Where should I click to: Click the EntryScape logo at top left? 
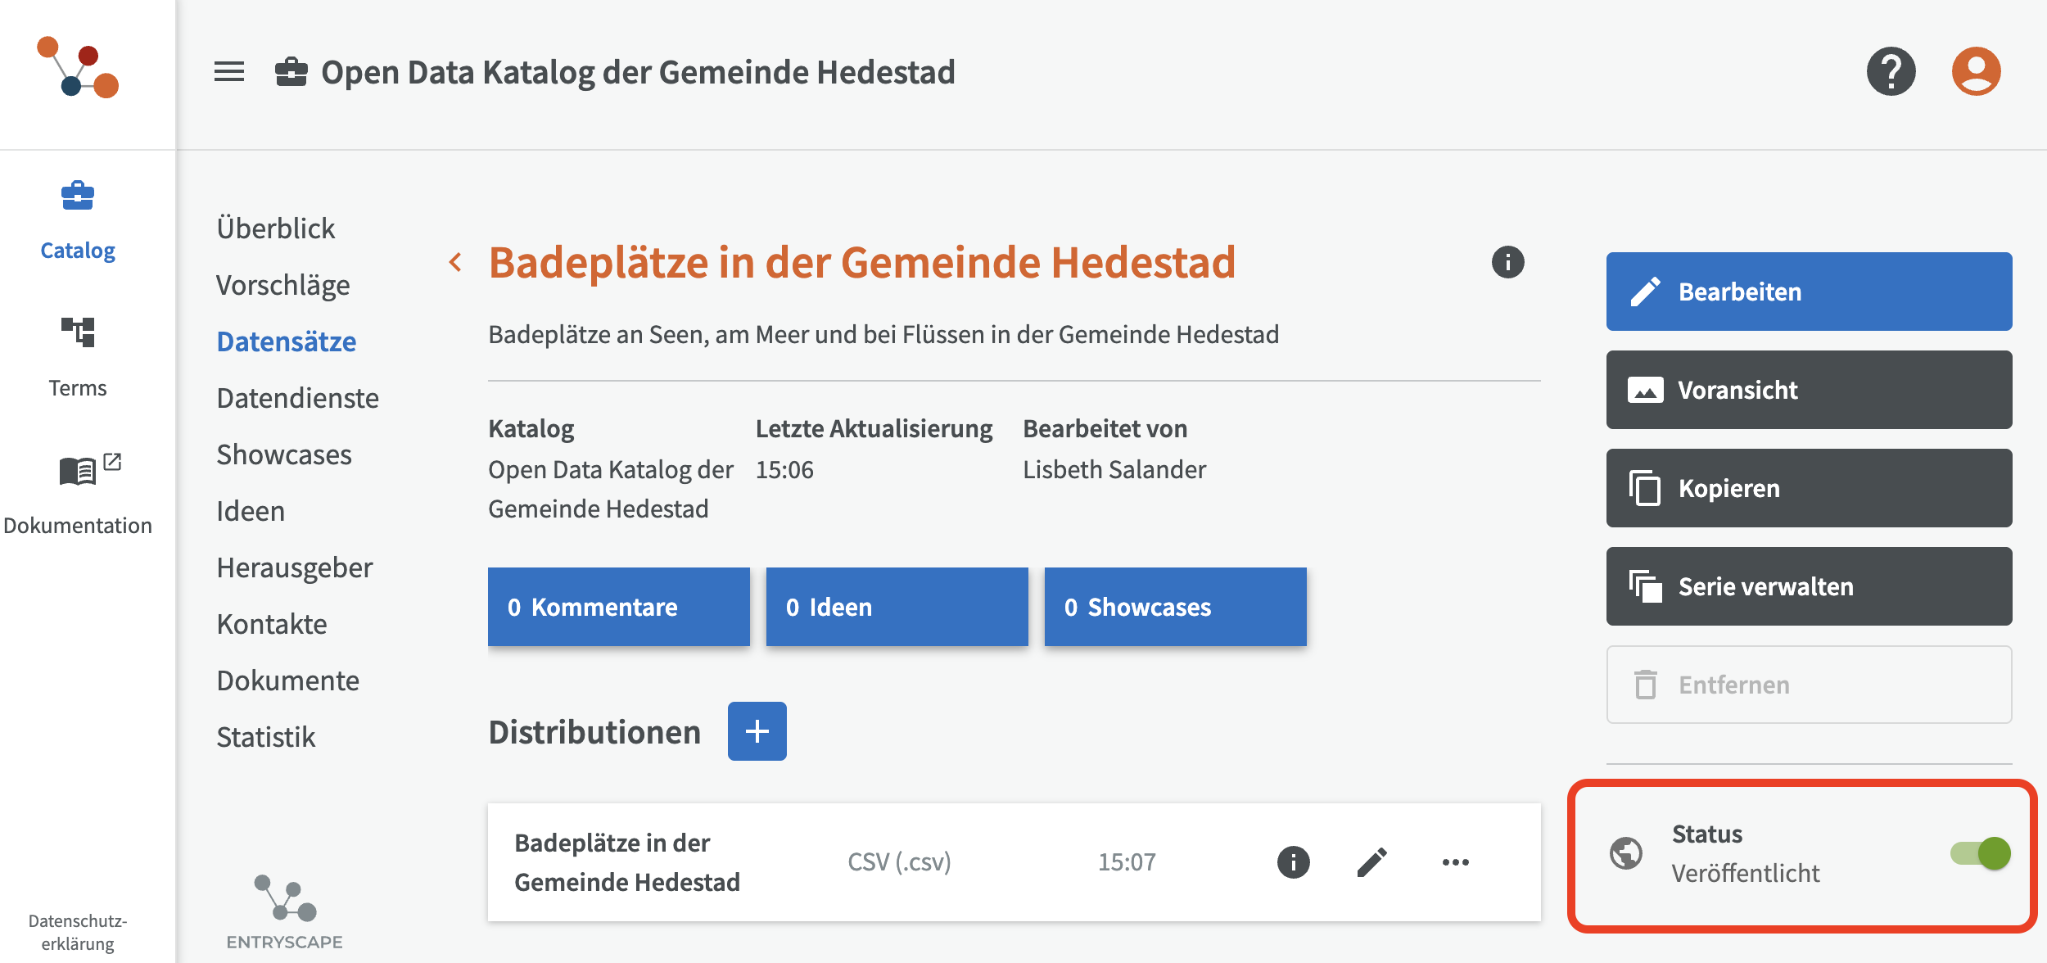point(79,67)
